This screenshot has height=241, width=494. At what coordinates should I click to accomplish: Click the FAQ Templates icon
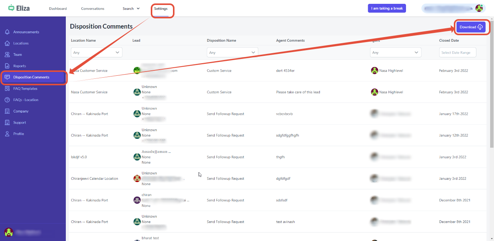[x=7, y=88]
